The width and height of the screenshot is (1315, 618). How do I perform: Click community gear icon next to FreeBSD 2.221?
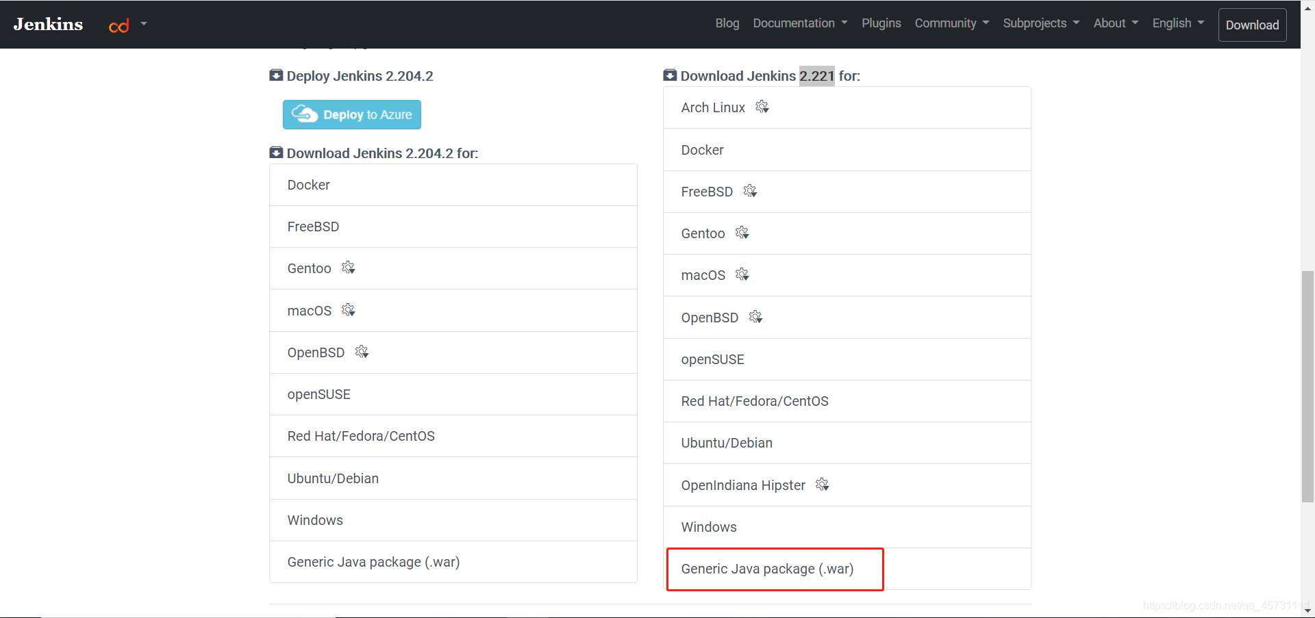(x=750, y=191)
